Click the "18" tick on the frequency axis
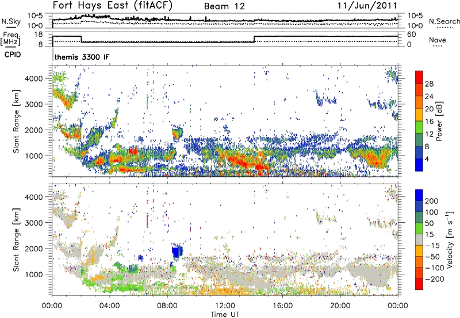The image size is (460, 318). click(39, 34)
